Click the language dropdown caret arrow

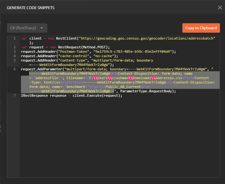point(42,28)
